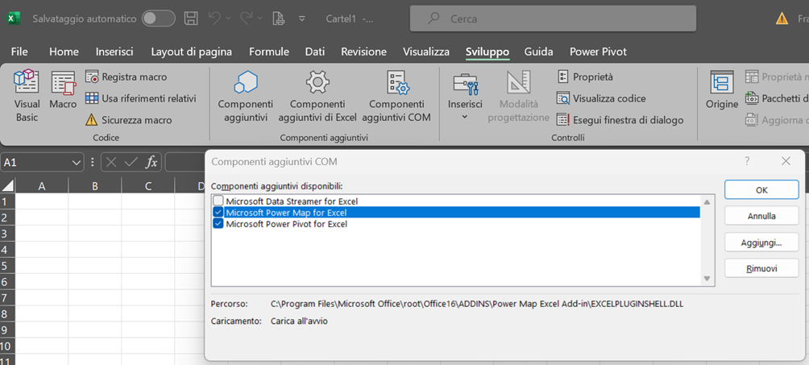Open Layout di pagina tab

(x=192, y=52)
